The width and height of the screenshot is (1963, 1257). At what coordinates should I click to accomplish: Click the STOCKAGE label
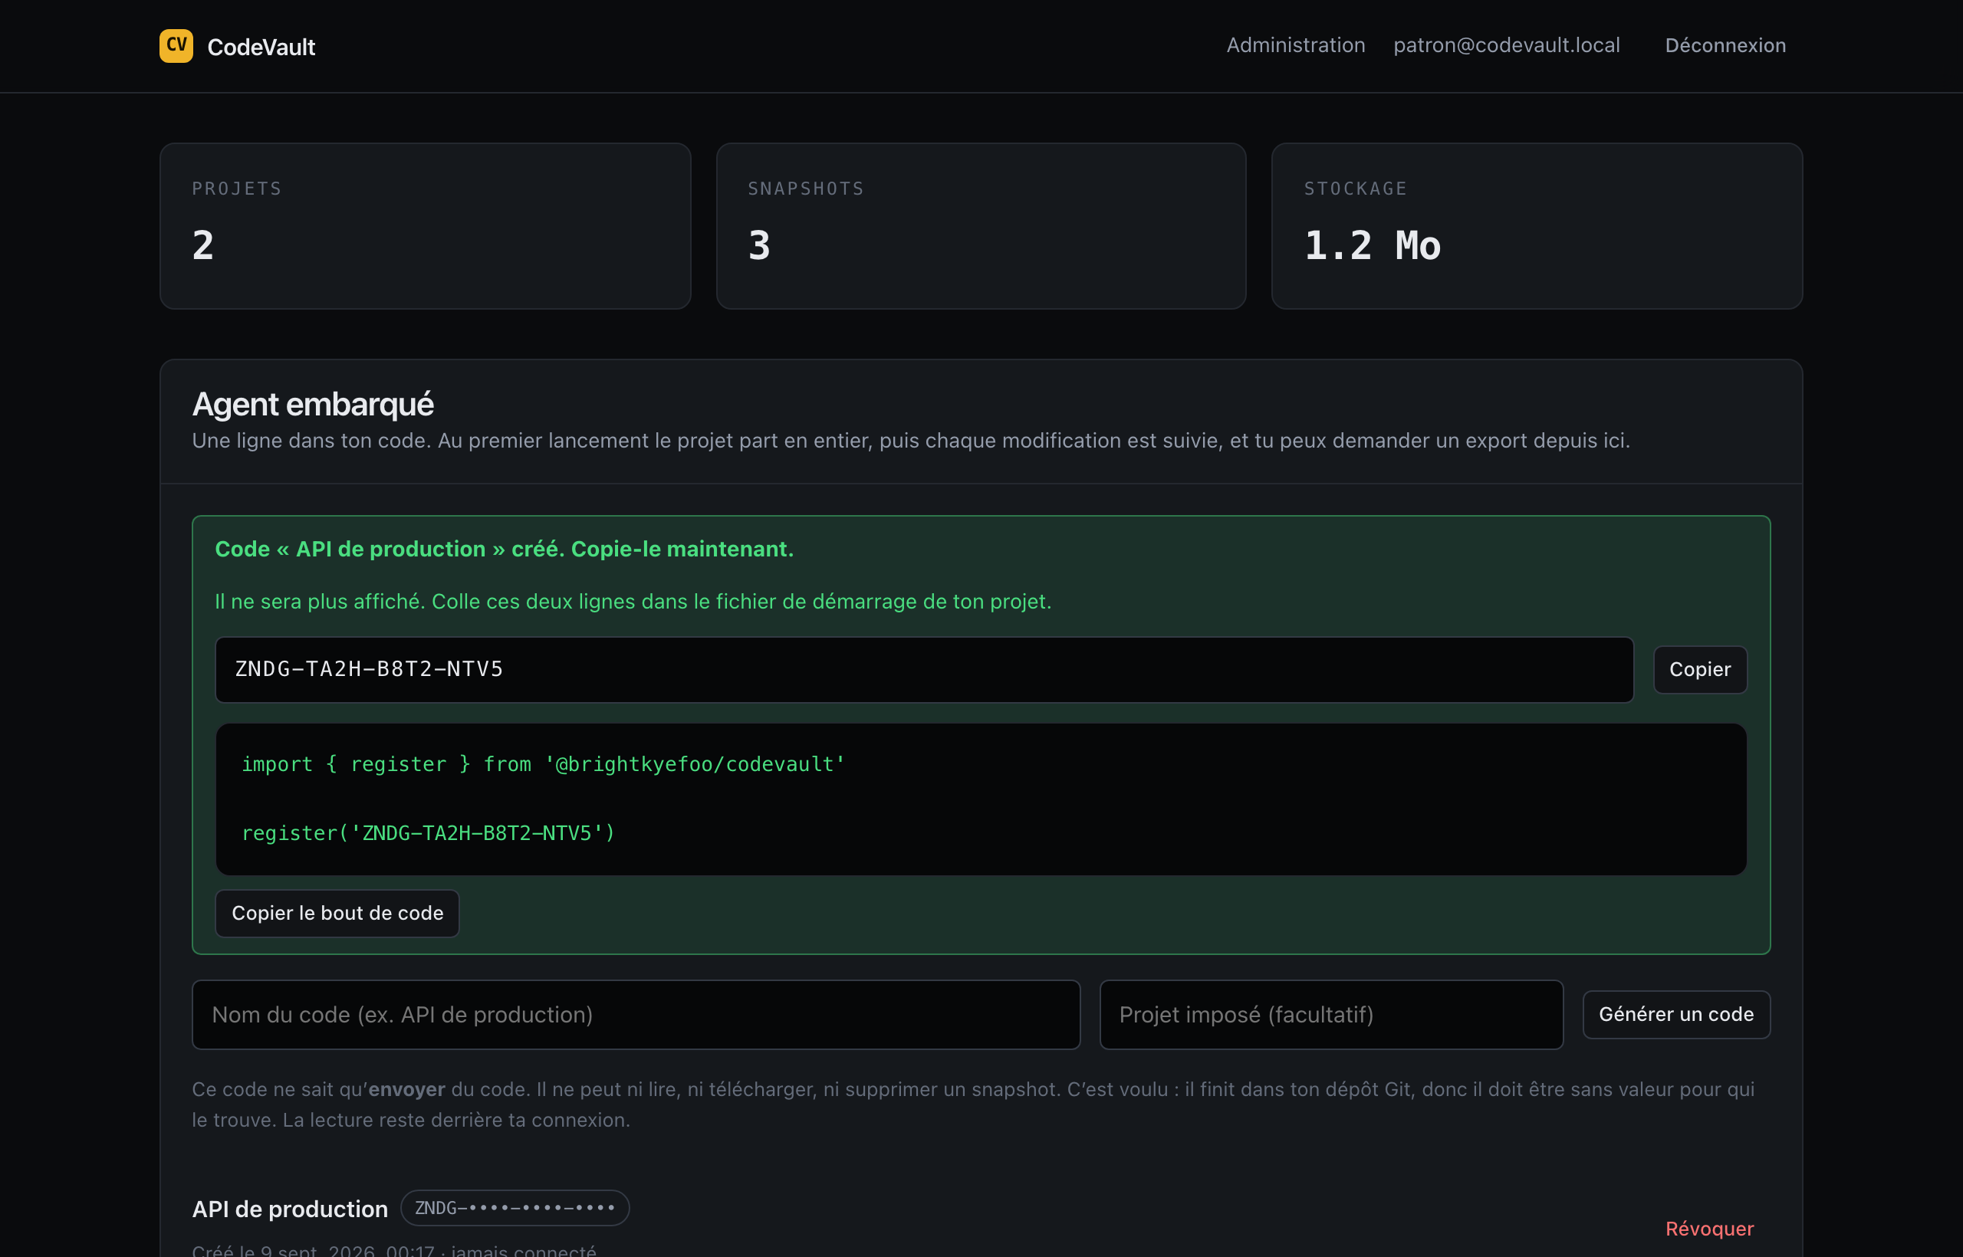(x=1356, y=189)
